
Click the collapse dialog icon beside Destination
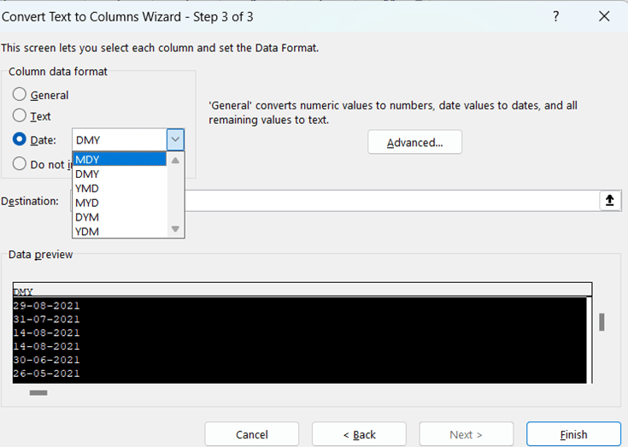pos(609,200)
